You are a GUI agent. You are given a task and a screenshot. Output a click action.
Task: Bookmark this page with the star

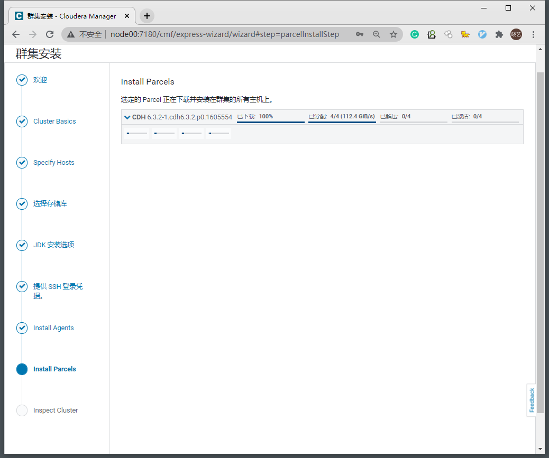(394, 34)
